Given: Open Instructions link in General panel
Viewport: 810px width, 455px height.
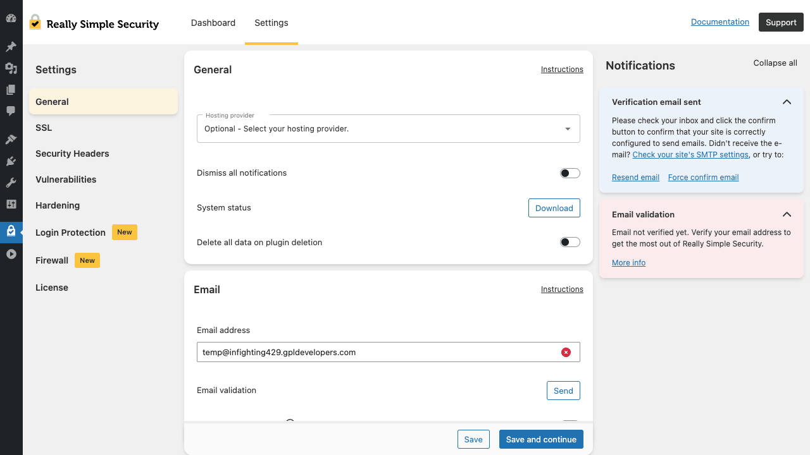Looking at the screenshot, I should pyautogui.click(x=562, y=70).
